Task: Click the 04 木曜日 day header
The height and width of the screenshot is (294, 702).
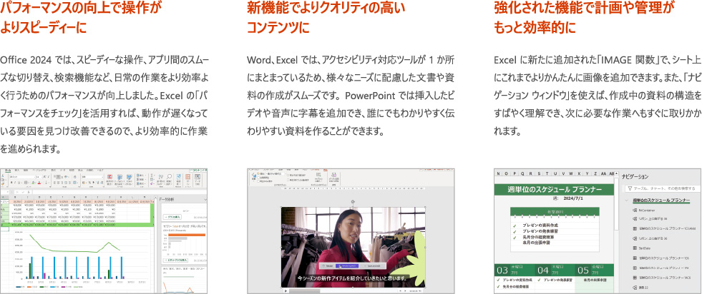Action: [x=555, y=270]
